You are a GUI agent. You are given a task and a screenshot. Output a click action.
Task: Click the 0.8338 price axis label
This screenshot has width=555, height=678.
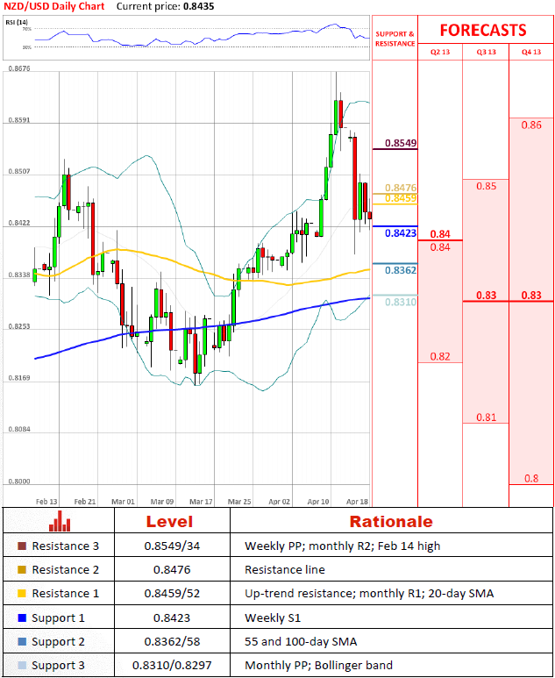click(x=19, y=275)
